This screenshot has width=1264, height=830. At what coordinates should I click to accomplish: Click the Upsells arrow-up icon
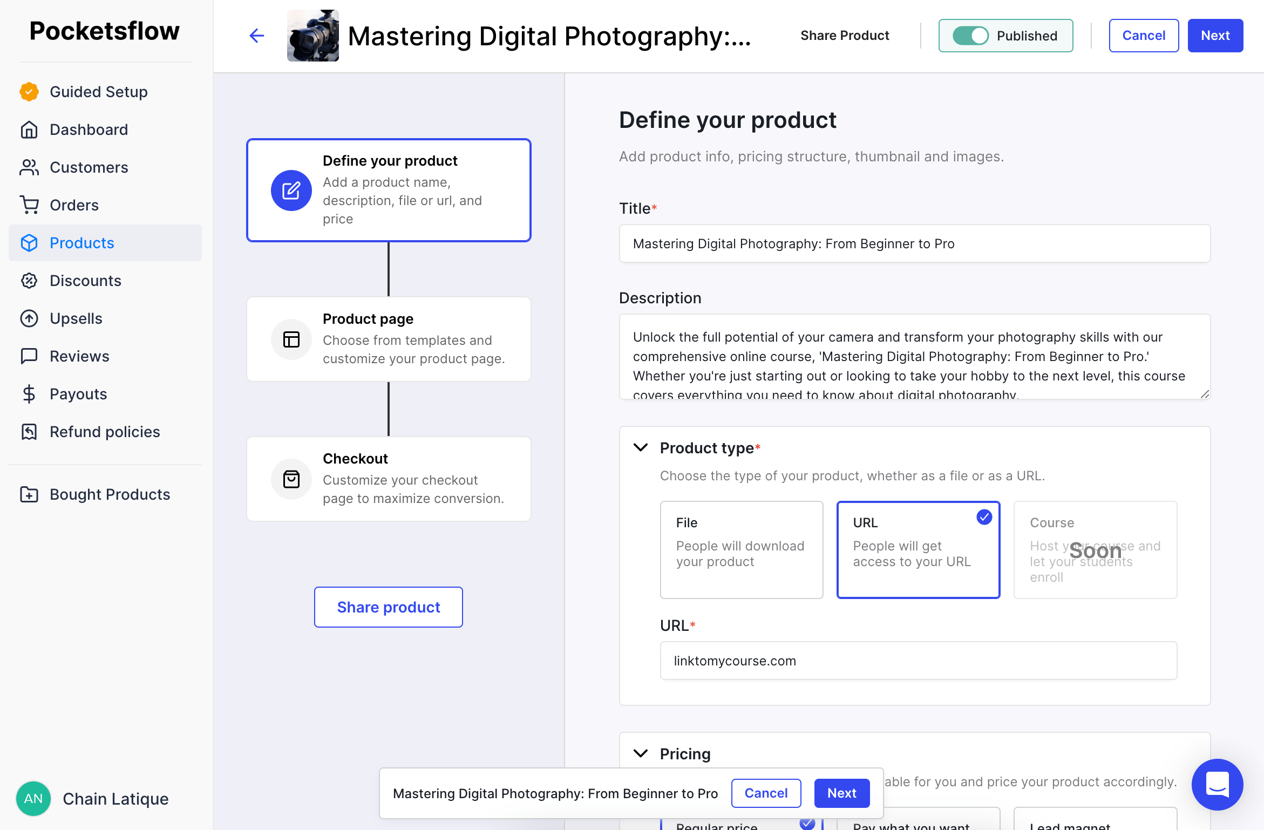coord(29,318)
